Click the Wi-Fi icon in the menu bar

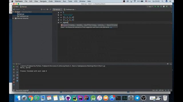(x=135, y=1)
